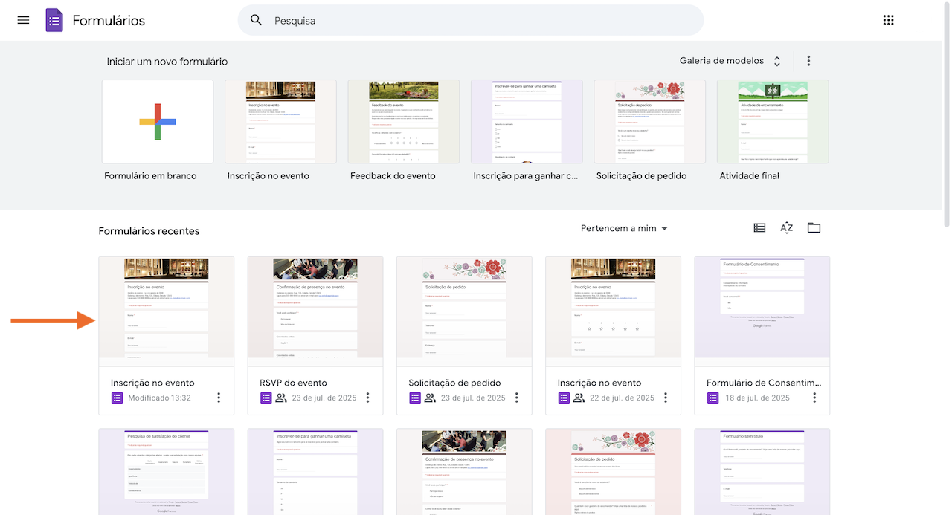Open the main hamburger menu

pos(23,20)
